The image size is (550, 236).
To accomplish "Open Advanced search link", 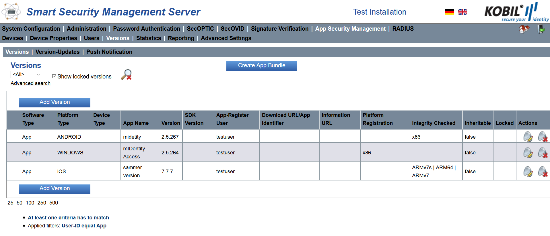I will pos(30,83).
